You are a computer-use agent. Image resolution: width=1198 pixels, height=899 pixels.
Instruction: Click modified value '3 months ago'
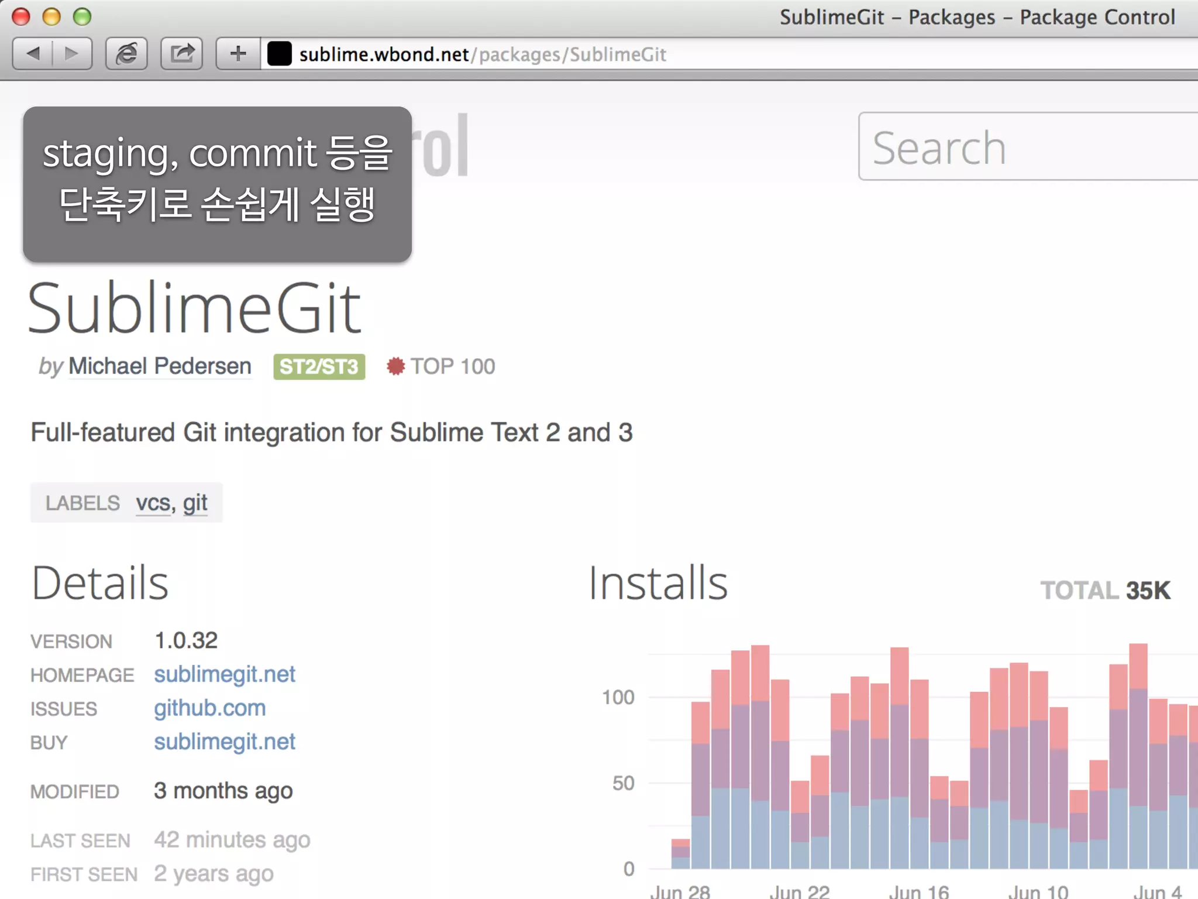pyautogui.click(x=223, y=791)
